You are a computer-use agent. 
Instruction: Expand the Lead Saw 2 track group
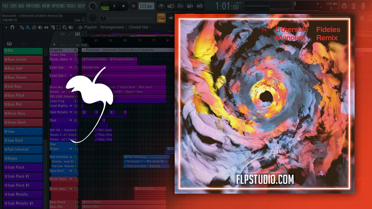click(71, 76)
